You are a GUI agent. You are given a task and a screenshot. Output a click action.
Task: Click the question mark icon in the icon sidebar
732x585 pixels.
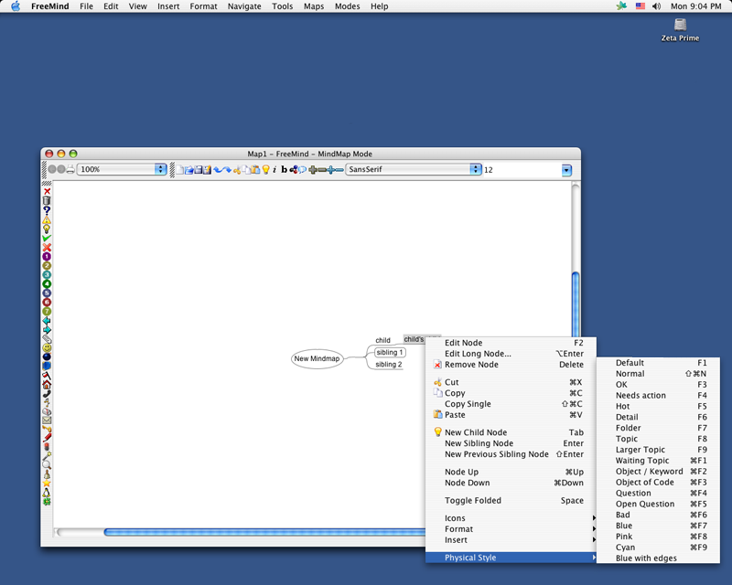47,210
